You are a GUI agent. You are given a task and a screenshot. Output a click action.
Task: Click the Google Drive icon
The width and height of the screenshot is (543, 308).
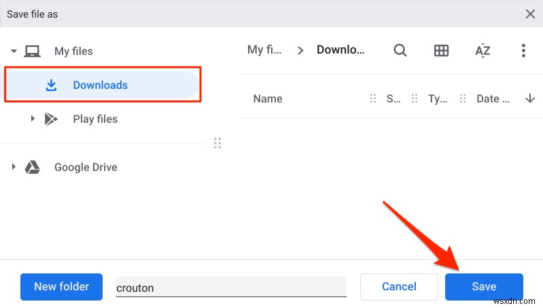[x=32, y=167]
